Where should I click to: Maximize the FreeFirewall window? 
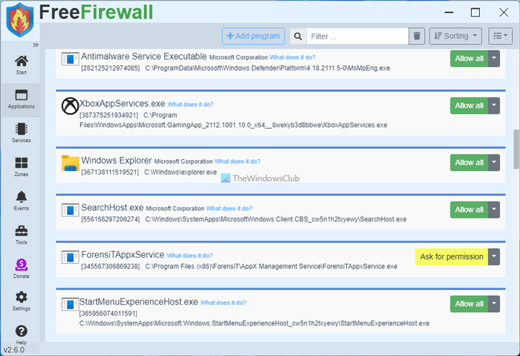(x=475, y=13)
